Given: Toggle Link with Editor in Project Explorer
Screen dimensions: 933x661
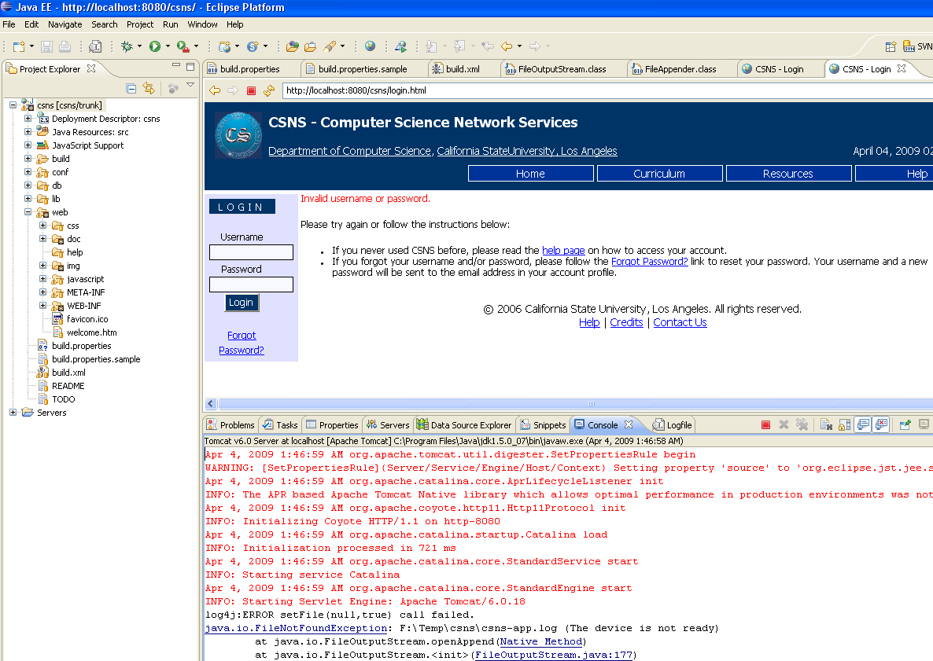Looking at the screenshot, I should click(149, 88).
